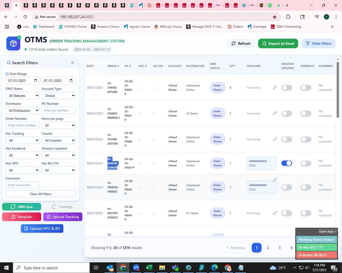Click the Hide Filters button
342x273 pixels.
pyautogui.click(x=318, y=43)
